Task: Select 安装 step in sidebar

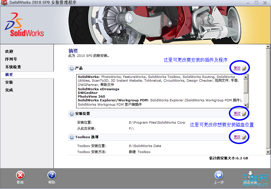Action: (x=9, y=83)
